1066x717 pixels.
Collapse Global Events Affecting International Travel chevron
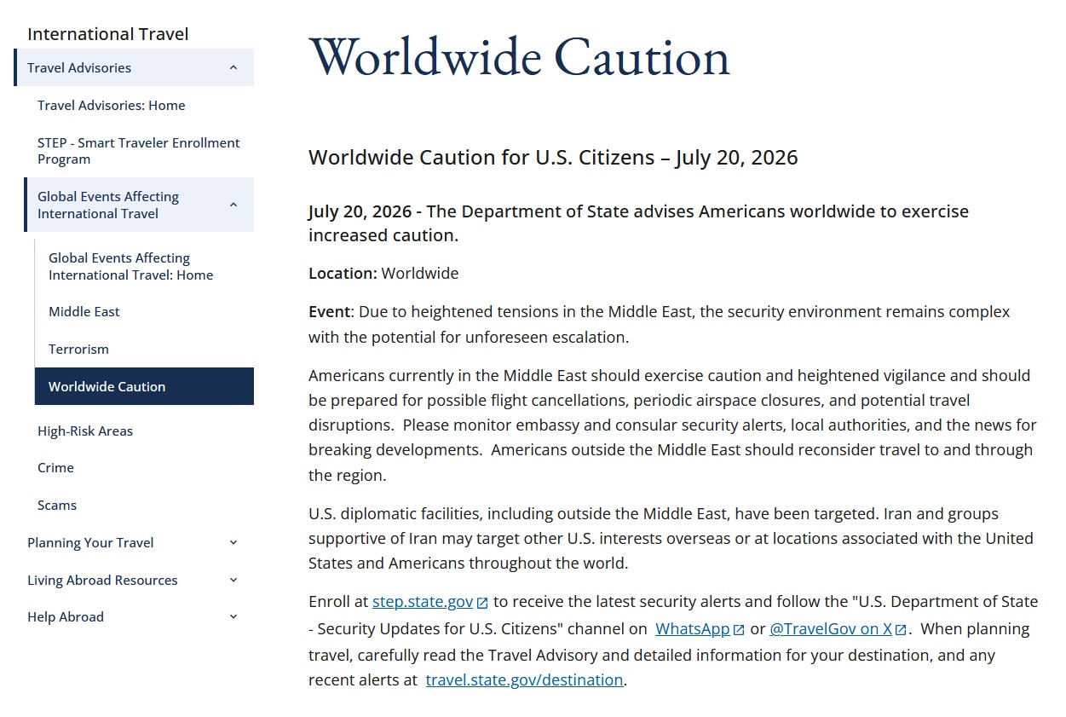(x=233, y=205)
